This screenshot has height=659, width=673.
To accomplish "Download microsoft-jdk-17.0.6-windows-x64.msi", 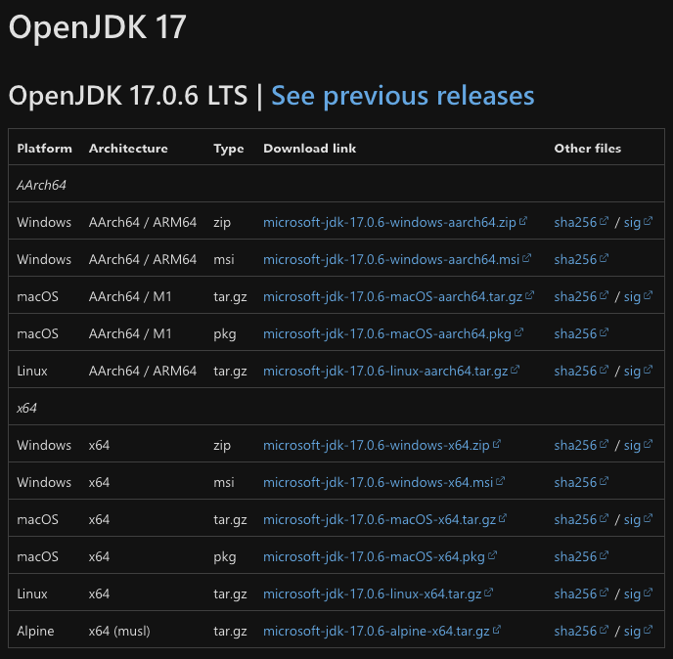I will 383,483.
